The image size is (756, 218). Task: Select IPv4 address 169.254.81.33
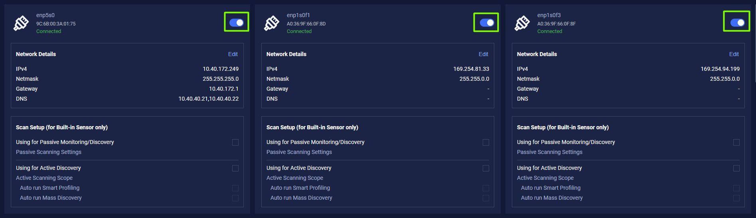click(x=471, y=69)
